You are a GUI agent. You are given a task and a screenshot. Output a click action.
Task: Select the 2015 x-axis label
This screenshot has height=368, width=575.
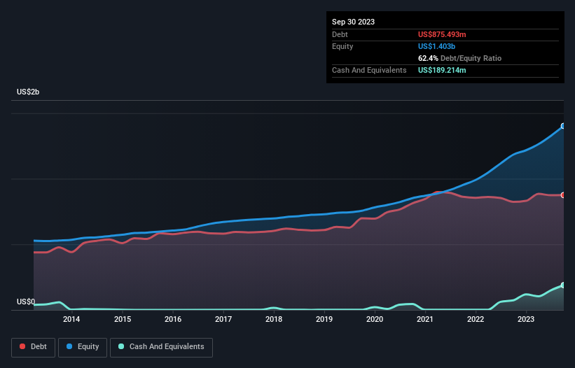click(x=123, y=319)
